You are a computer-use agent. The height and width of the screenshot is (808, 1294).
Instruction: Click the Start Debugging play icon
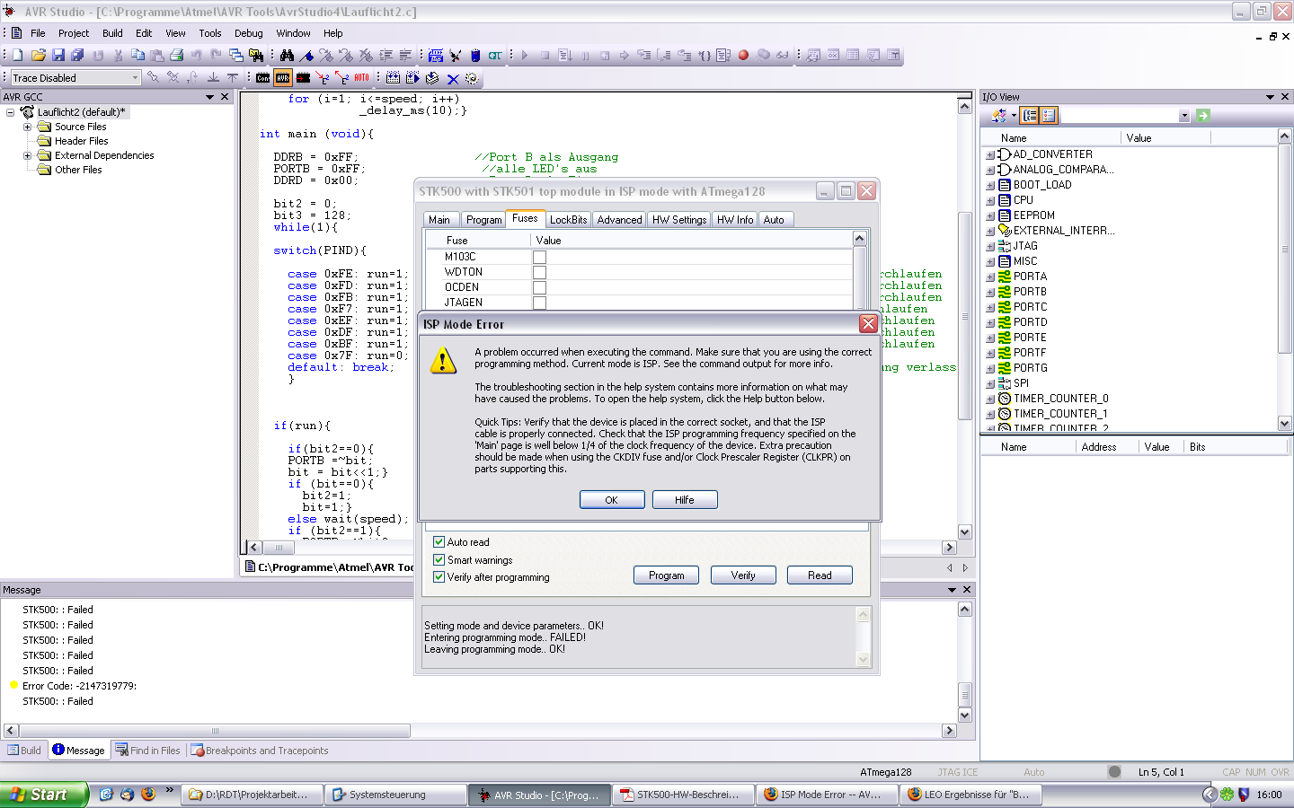(525, 55)
